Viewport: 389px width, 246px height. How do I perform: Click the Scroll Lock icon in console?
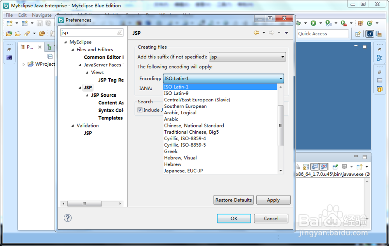306,166
